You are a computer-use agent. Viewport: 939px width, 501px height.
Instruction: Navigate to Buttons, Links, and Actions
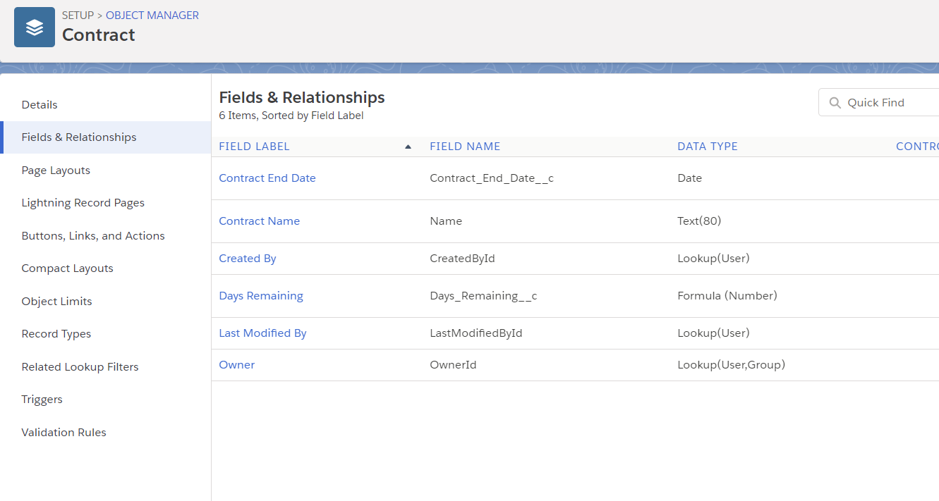(93, 236)
